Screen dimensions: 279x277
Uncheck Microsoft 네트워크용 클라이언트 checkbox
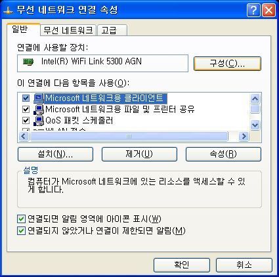26,98
